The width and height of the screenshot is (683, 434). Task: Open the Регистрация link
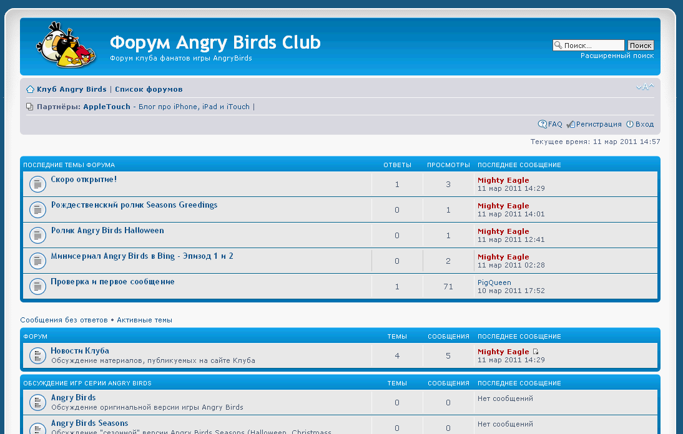(x=599, y=124)
